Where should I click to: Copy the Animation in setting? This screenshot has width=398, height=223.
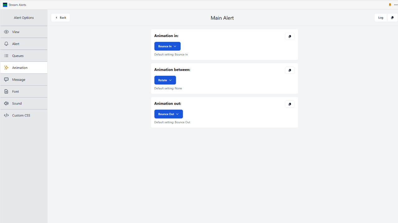pos(289,36)
